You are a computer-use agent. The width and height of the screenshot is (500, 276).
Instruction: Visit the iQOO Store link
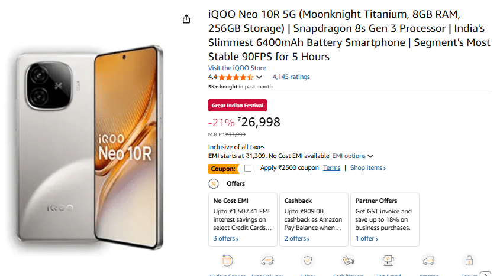[x=237, y=68]
